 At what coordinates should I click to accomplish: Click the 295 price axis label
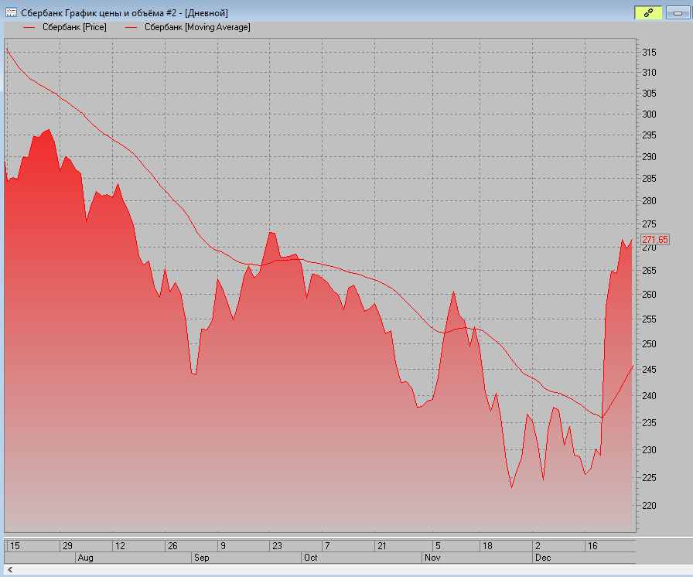[x=649, y=135]
